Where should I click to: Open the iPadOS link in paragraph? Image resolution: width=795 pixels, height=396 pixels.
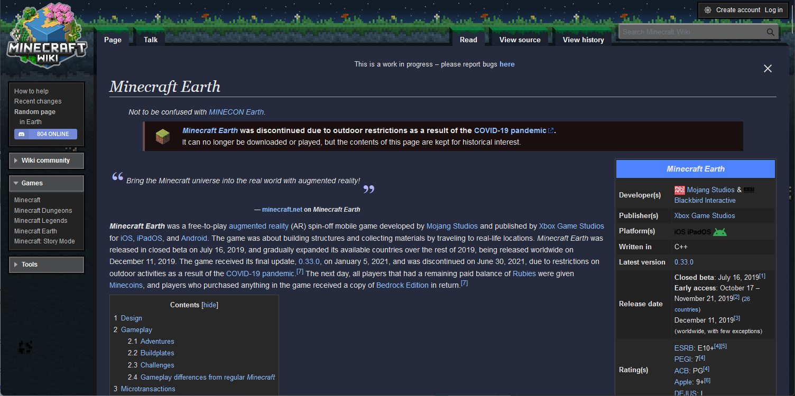click(150, 238)
